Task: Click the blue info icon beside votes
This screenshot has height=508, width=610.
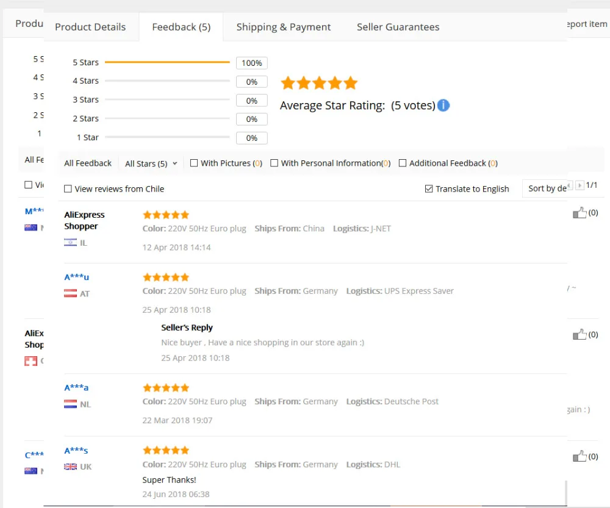Action: 443,106
